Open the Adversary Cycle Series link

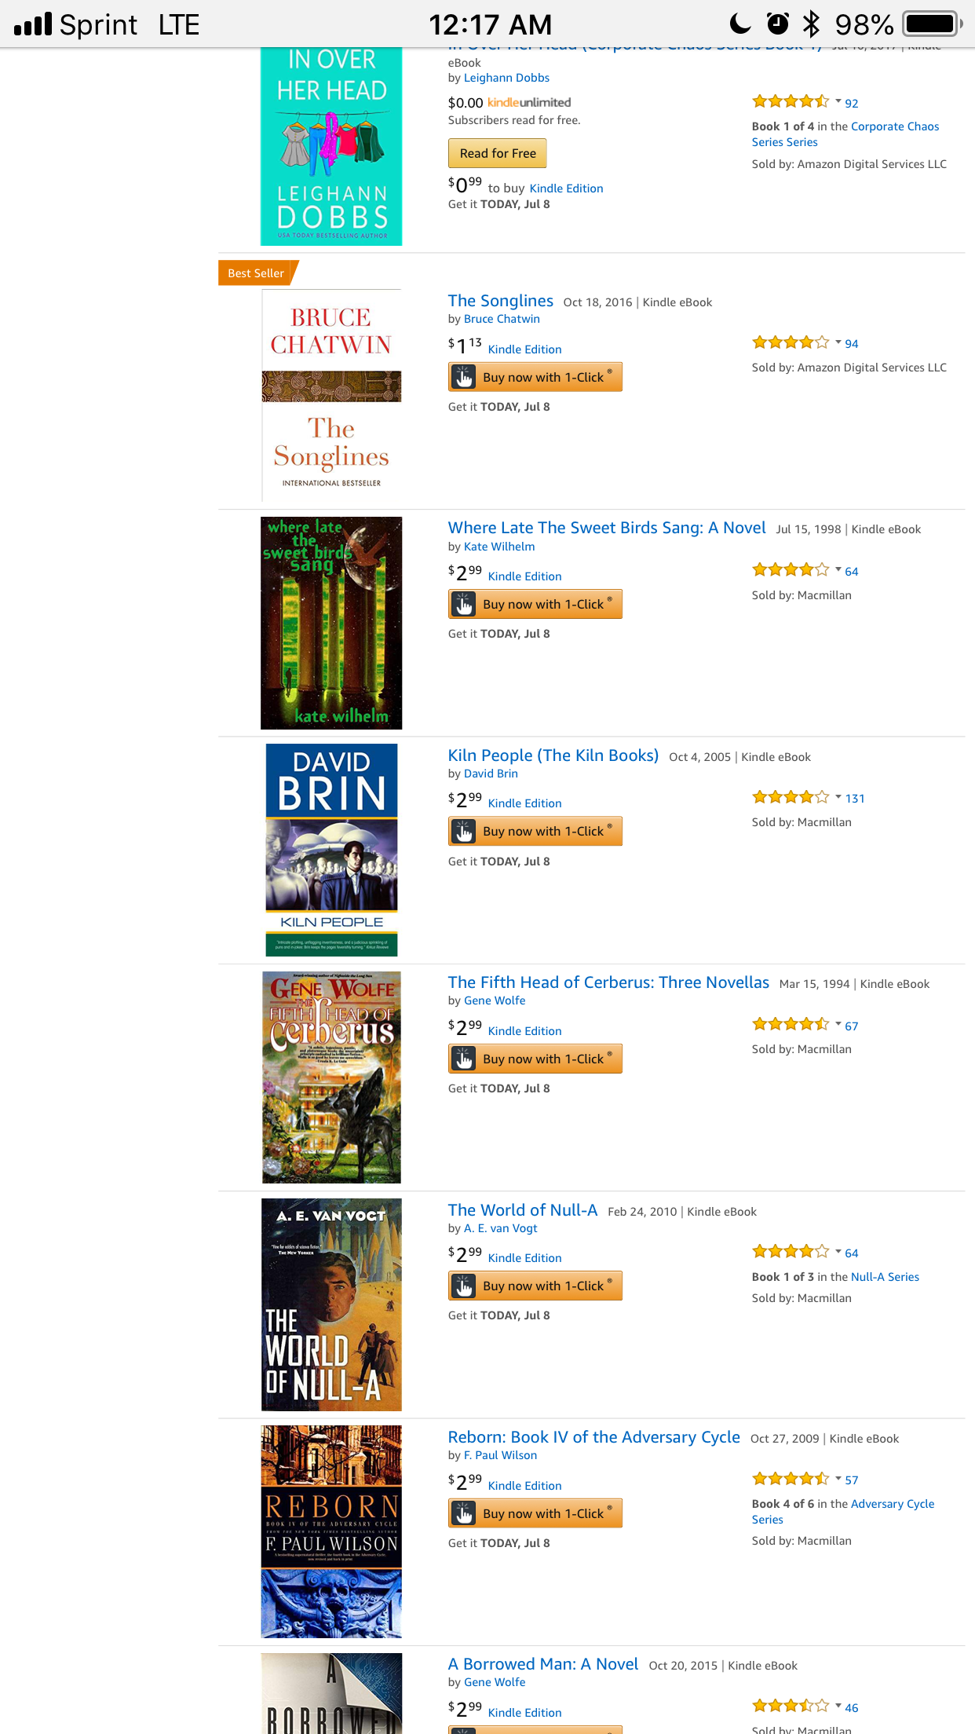843,1512
